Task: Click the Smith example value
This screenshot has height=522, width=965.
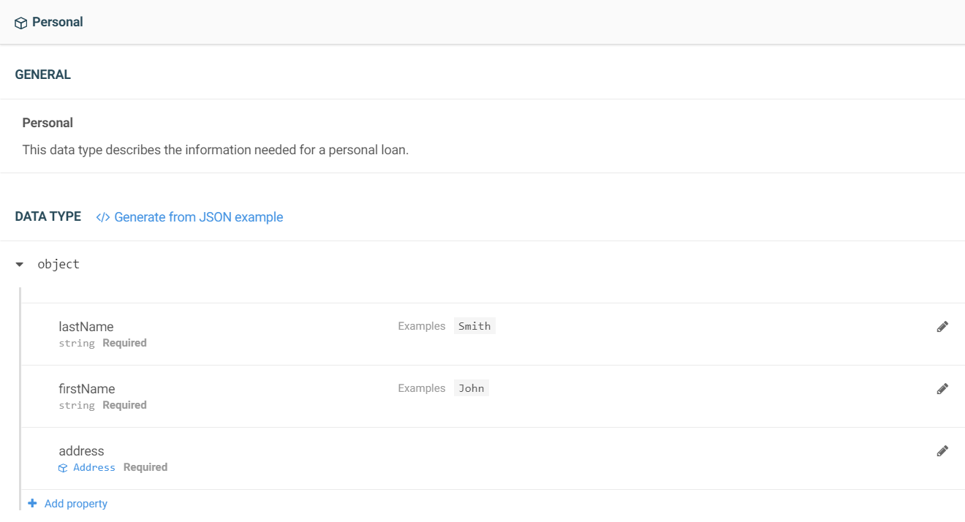Action: pos(474,326)
